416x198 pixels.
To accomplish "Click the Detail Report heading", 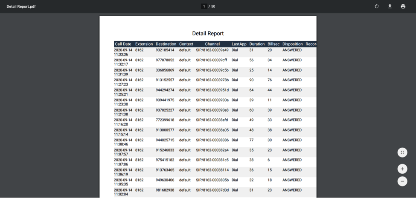I will click(208, 33).
